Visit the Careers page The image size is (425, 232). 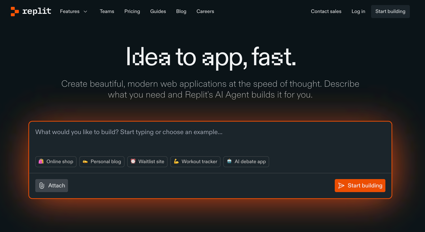pos(205,11)
